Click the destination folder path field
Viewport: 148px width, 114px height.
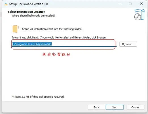click(64, 44)
